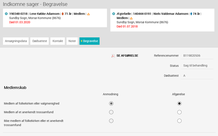Viewport: 218px width, 136px height.
Task: Open the PDF icon for SE AFGØRELSE
Action: pos(113,56)
